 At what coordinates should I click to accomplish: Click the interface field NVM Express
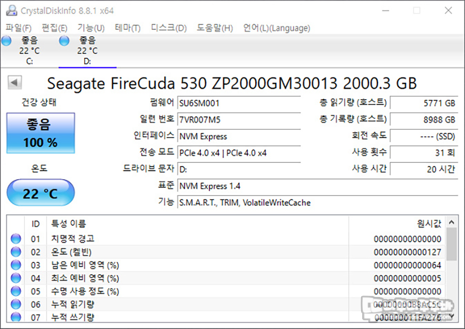[x=239, y=137]
